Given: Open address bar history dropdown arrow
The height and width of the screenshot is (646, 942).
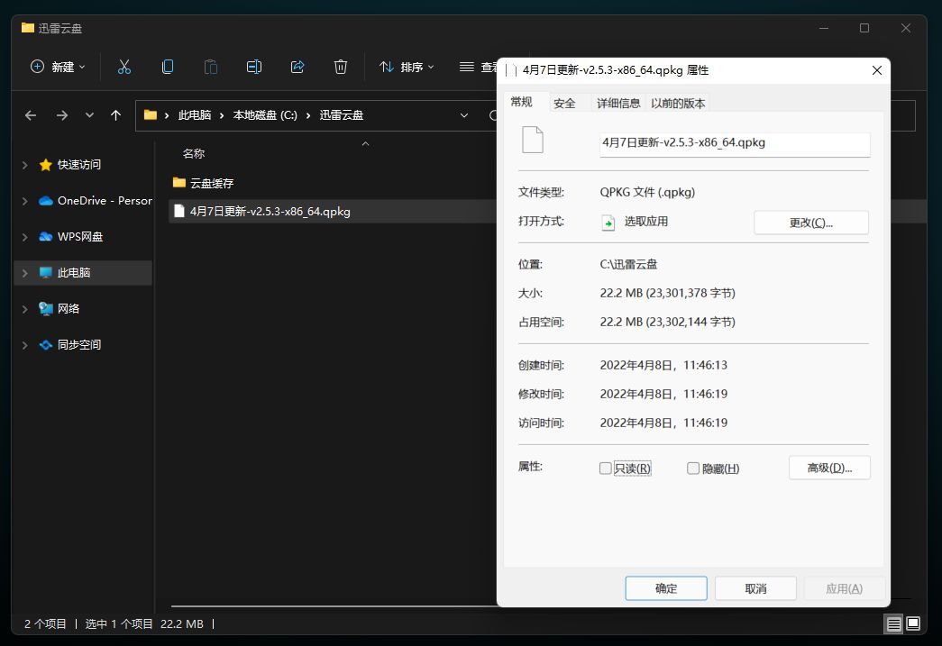Looking at the screenshot, I should pos(464,115).
